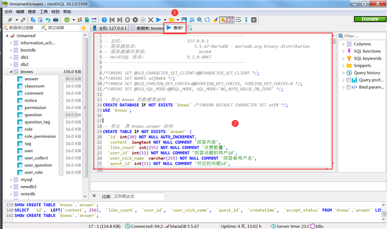Click the close query tab toolbar icon
This screenshot has width=387, height=229.
254,20
